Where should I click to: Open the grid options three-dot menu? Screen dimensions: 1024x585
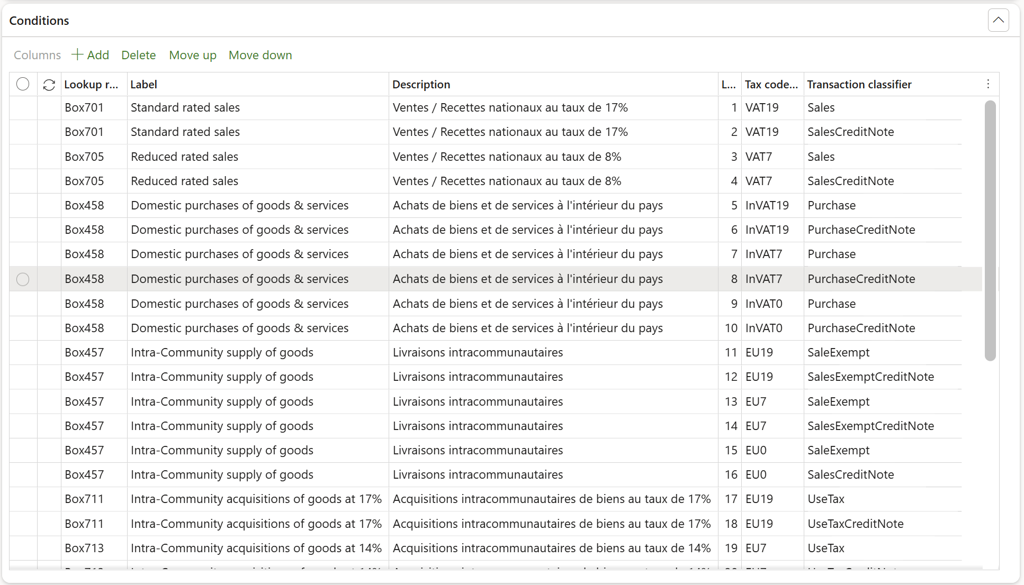pos(988,84)
